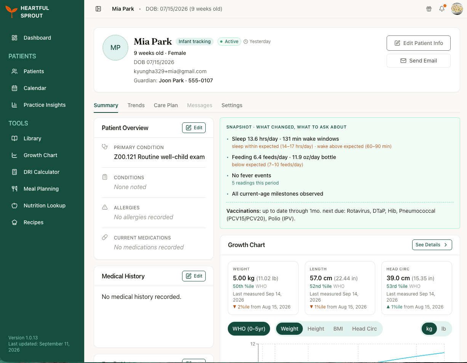
Task: Click the chevron arrow in See Details
Action: click(x=446, y=245)
